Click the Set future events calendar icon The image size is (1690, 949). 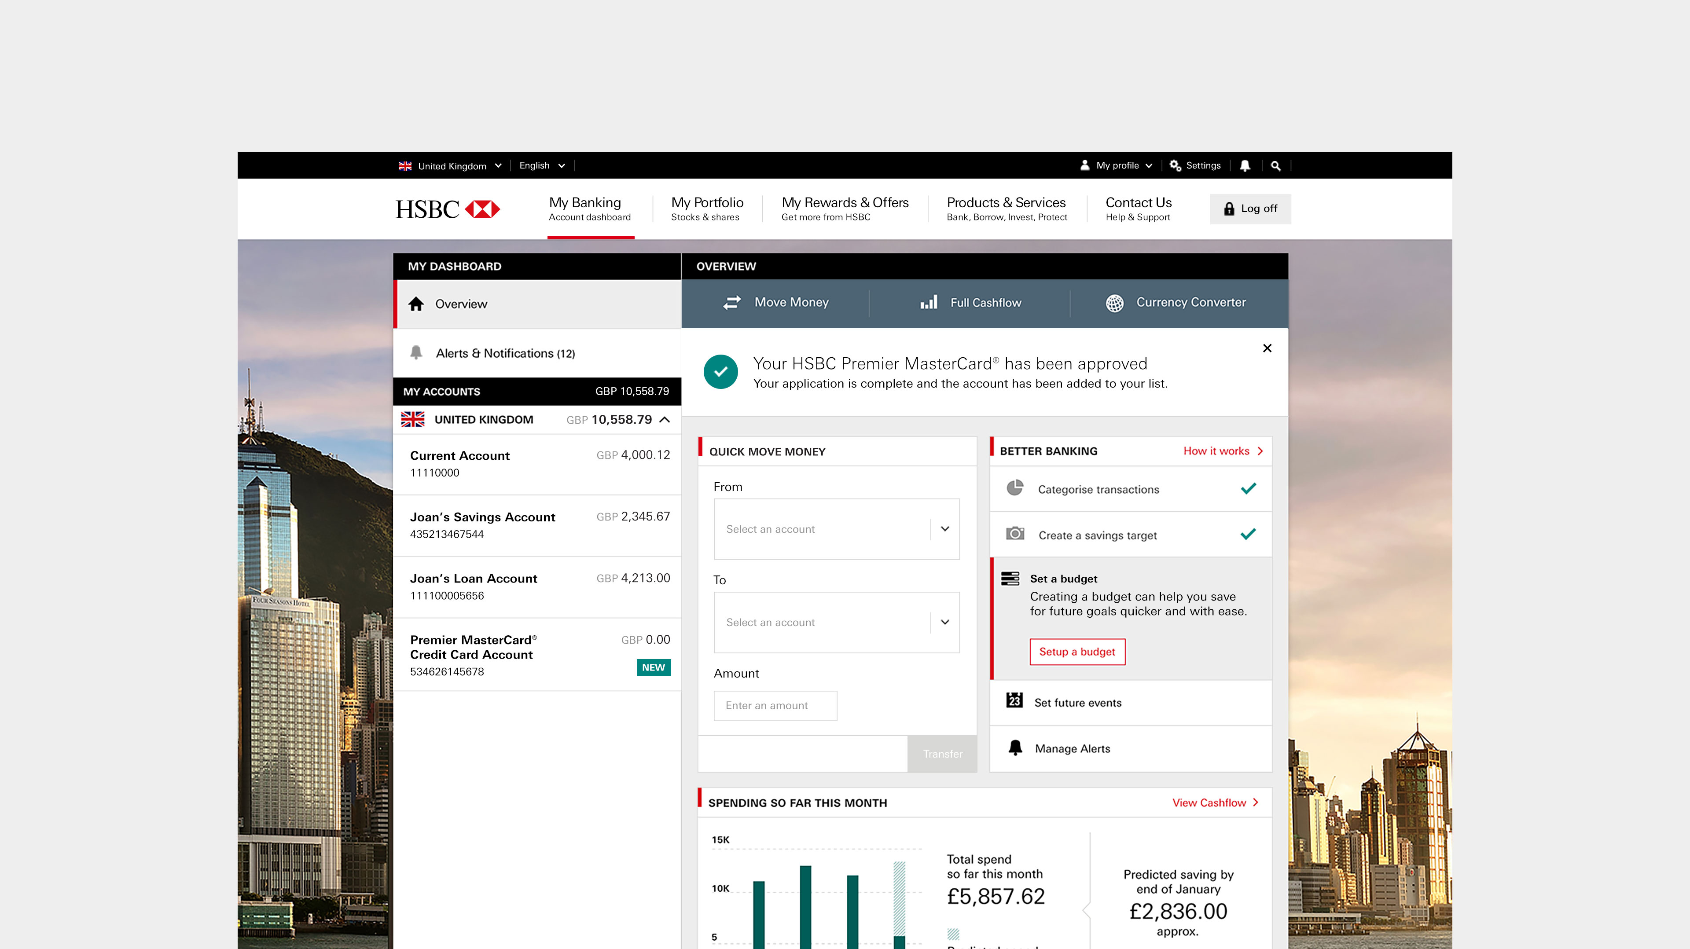tap(1014, 700)
